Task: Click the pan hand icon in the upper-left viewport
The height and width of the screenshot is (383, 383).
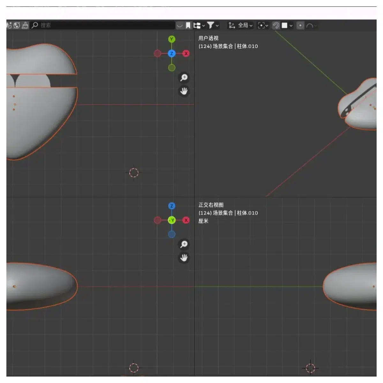Action: pos(184,91)
